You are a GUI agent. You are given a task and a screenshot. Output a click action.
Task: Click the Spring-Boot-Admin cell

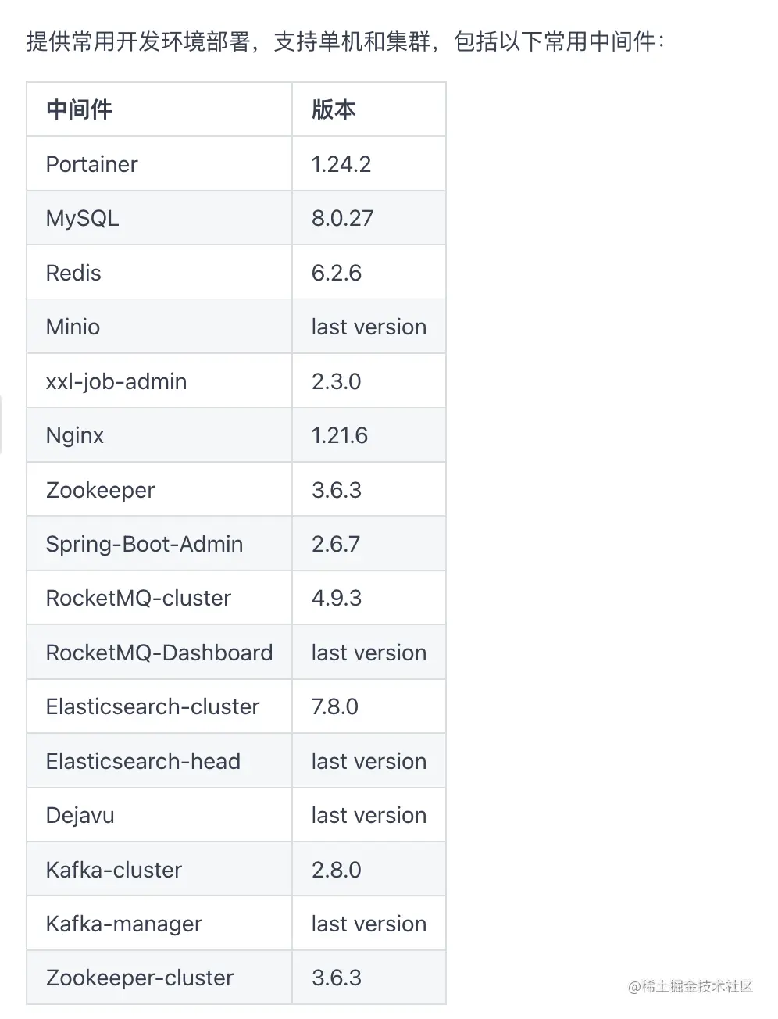[x=145, y=544]
